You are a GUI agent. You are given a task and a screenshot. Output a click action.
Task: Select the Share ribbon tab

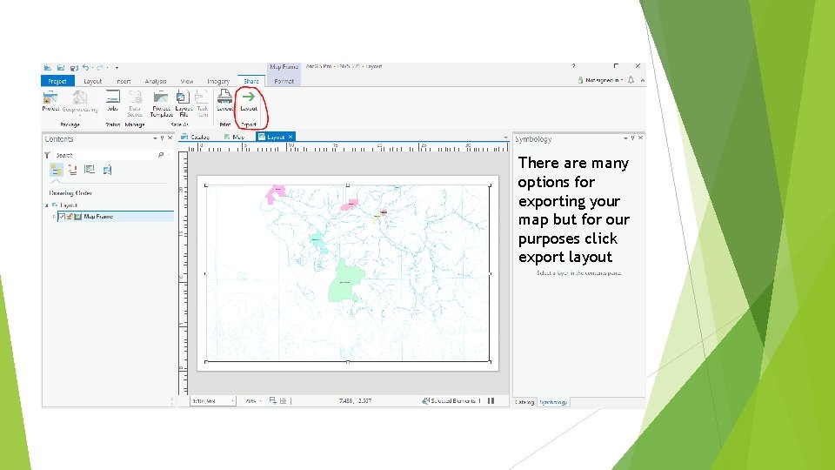point(251,81)
